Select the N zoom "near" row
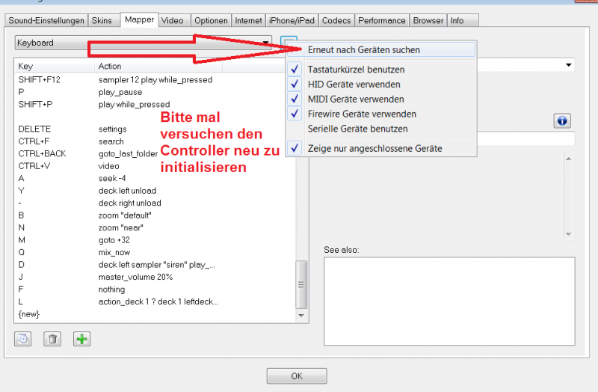Screen dimensions: 598x392 (155, 227)
